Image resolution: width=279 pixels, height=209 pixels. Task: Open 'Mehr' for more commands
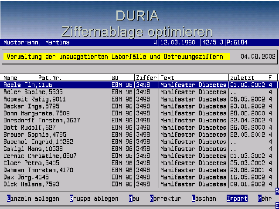pos(265,199)
